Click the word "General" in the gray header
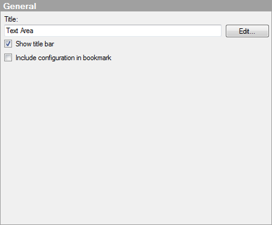Screen dimensions: 272x225 [20, 6]
